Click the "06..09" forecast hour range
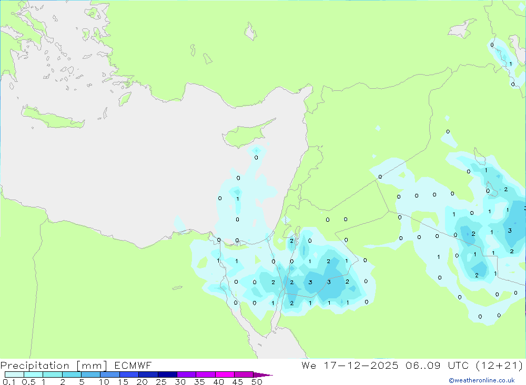The height and width of the screenshot is (385, 526). coord(423,365)
